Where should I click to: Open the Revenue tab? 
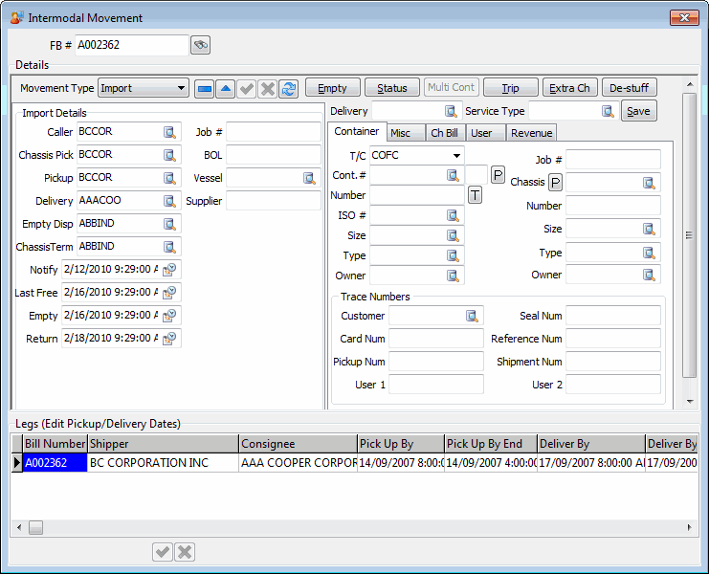(530, 133)
